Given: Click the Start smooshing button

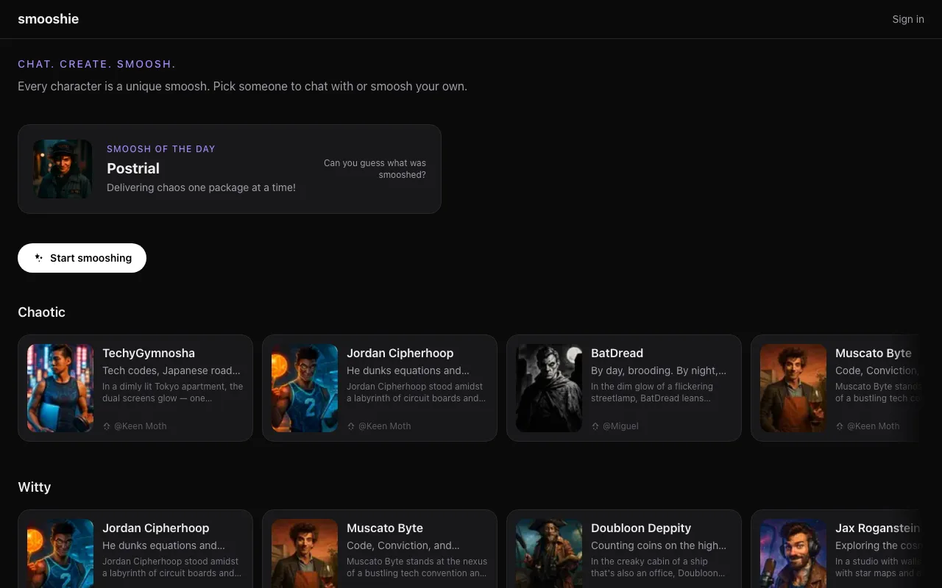Looking at the screenshot, I should pyautogui.click(x=82, y=258).
